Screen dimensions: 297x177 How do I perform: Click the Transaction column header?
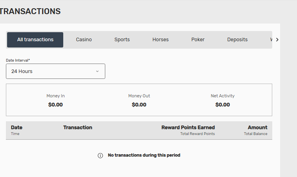[78, 128]
